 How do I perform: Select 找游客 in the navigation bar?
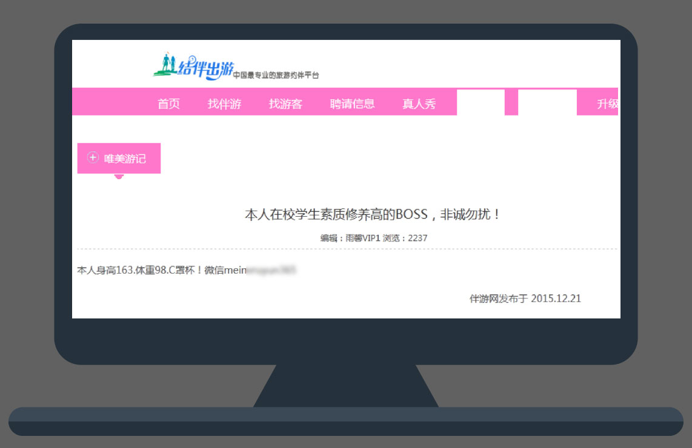click(x=285, y=104)
